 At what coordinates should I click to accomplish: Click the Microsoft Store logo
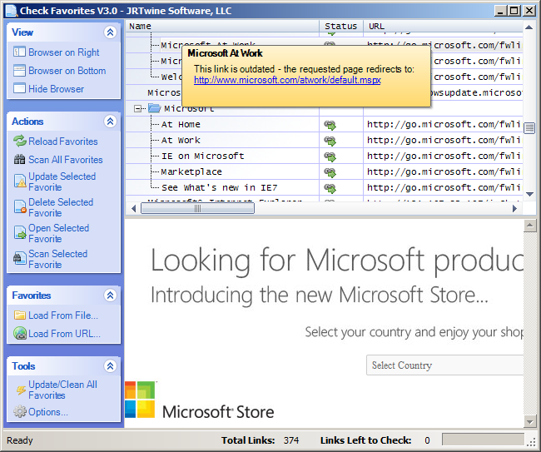200,400
